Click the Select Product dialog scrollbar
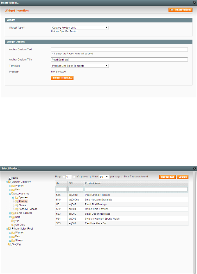 click(194, 223)
